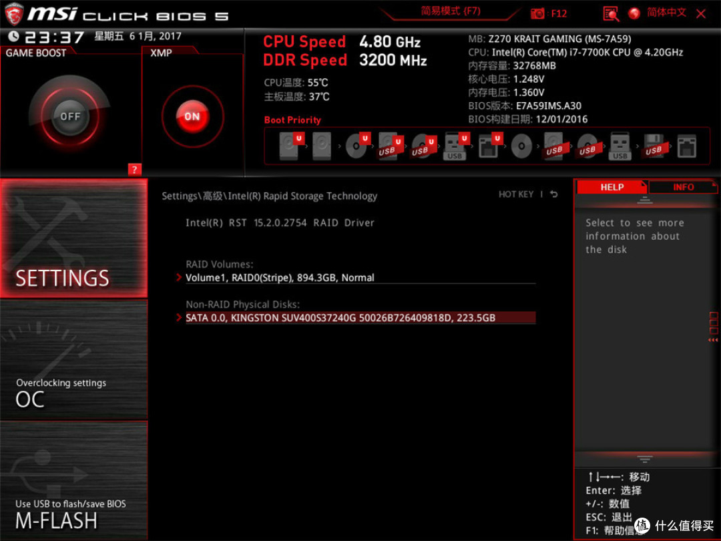Click the Intel(R) RST 15.2.0.2754 RAID Driver text

280,222
